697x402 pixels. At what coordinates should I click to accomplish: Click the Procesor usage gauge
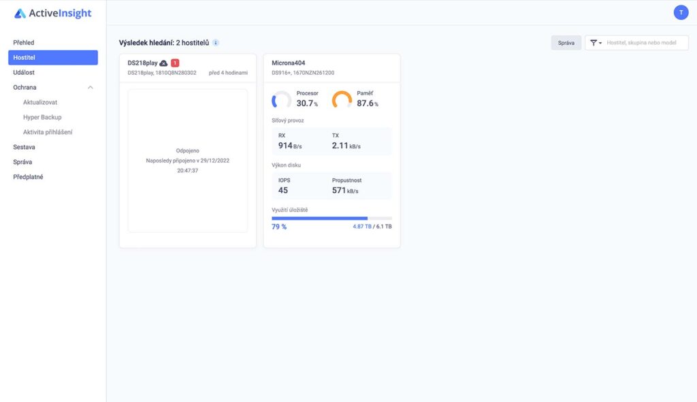[281, 100]
